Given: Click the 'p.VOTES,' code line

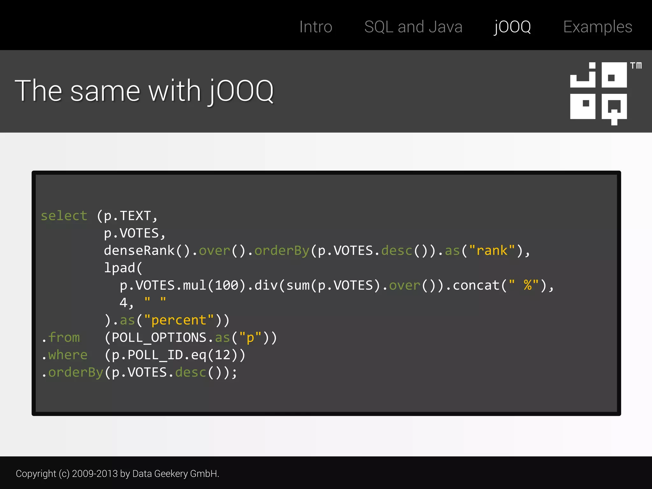Looking at the screenshot, I should pyautogui.click(x=135, y=233).
